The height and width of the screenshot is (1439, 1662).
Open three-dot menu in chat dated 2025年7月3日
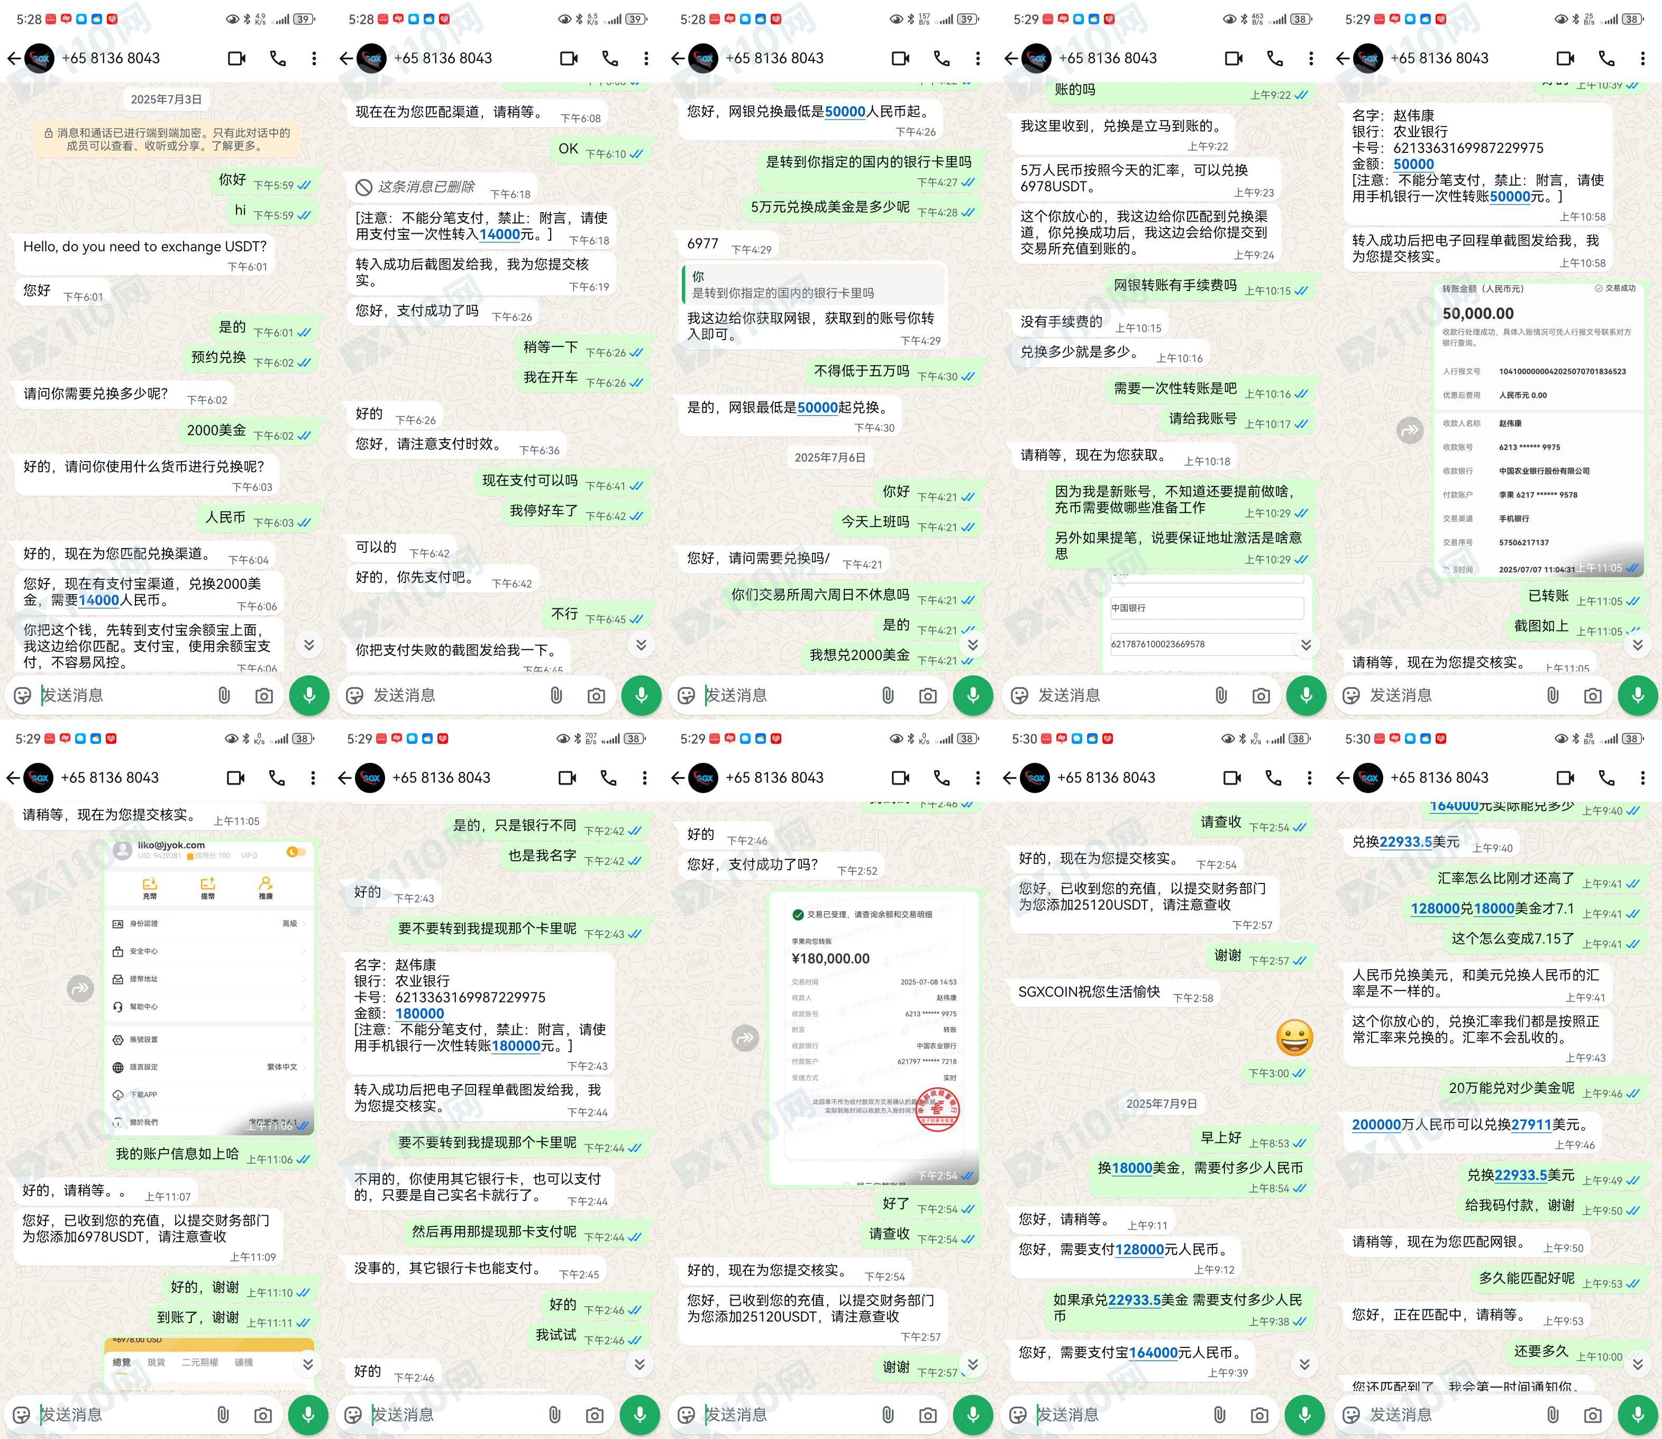314,59
